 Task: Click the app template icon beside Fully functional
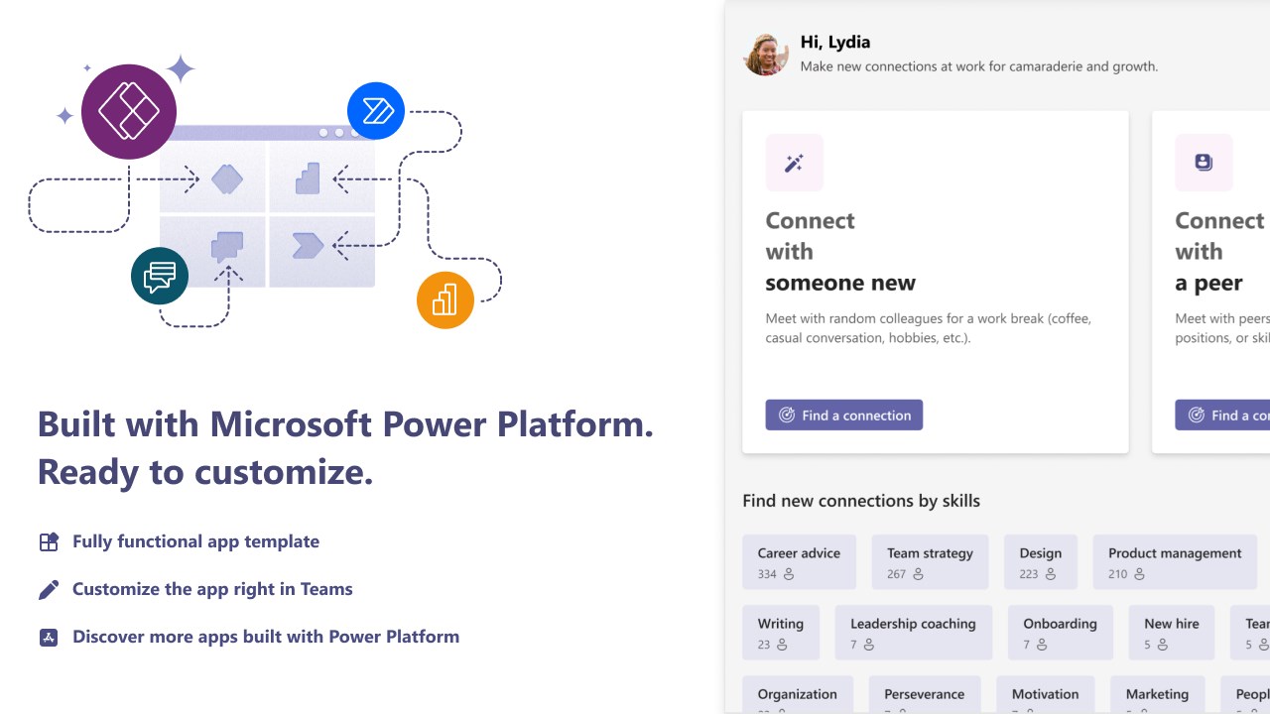50,541
